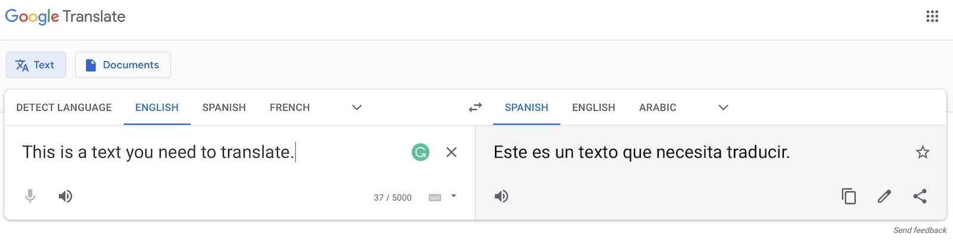Expand more target languages list
Viewport: 953px width, 244px height.
click(723, 108)
